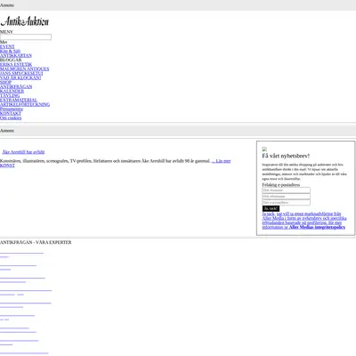Open the Om cookies link
Viewport: 356px width, 356px height.
click(x=11, y=117)
